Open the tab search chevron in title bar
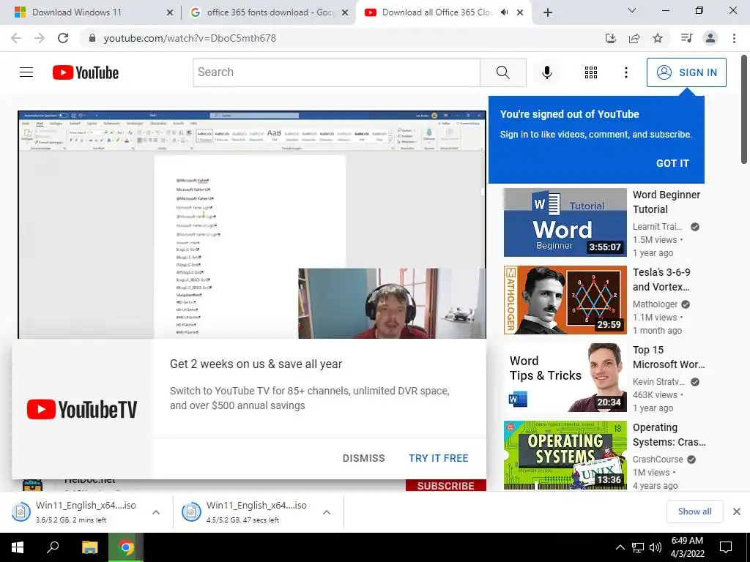 click(x=631, y=10)
